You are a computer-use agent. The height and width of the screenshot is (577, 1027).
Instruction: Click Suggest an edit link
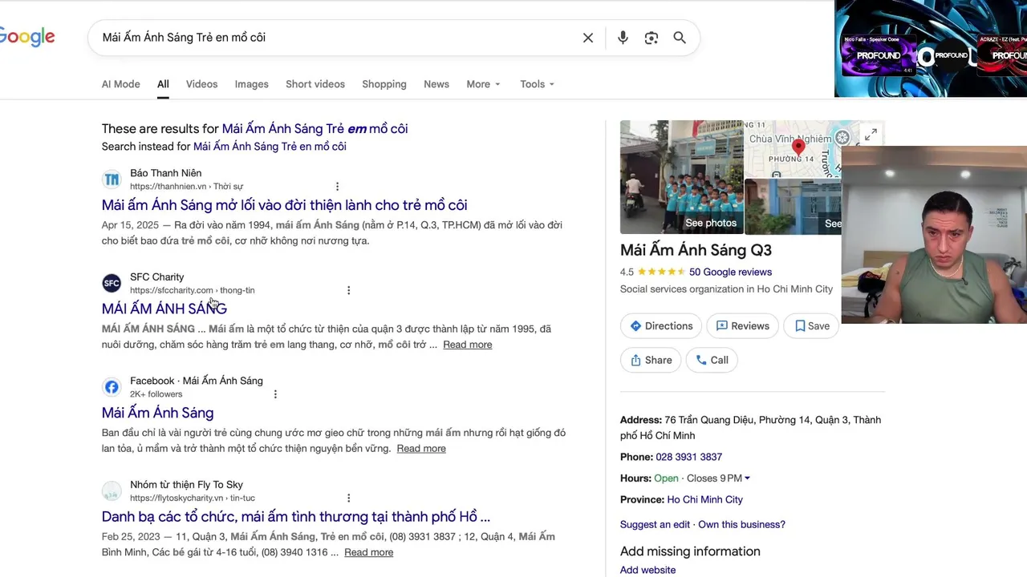click(x=655, y=524)
